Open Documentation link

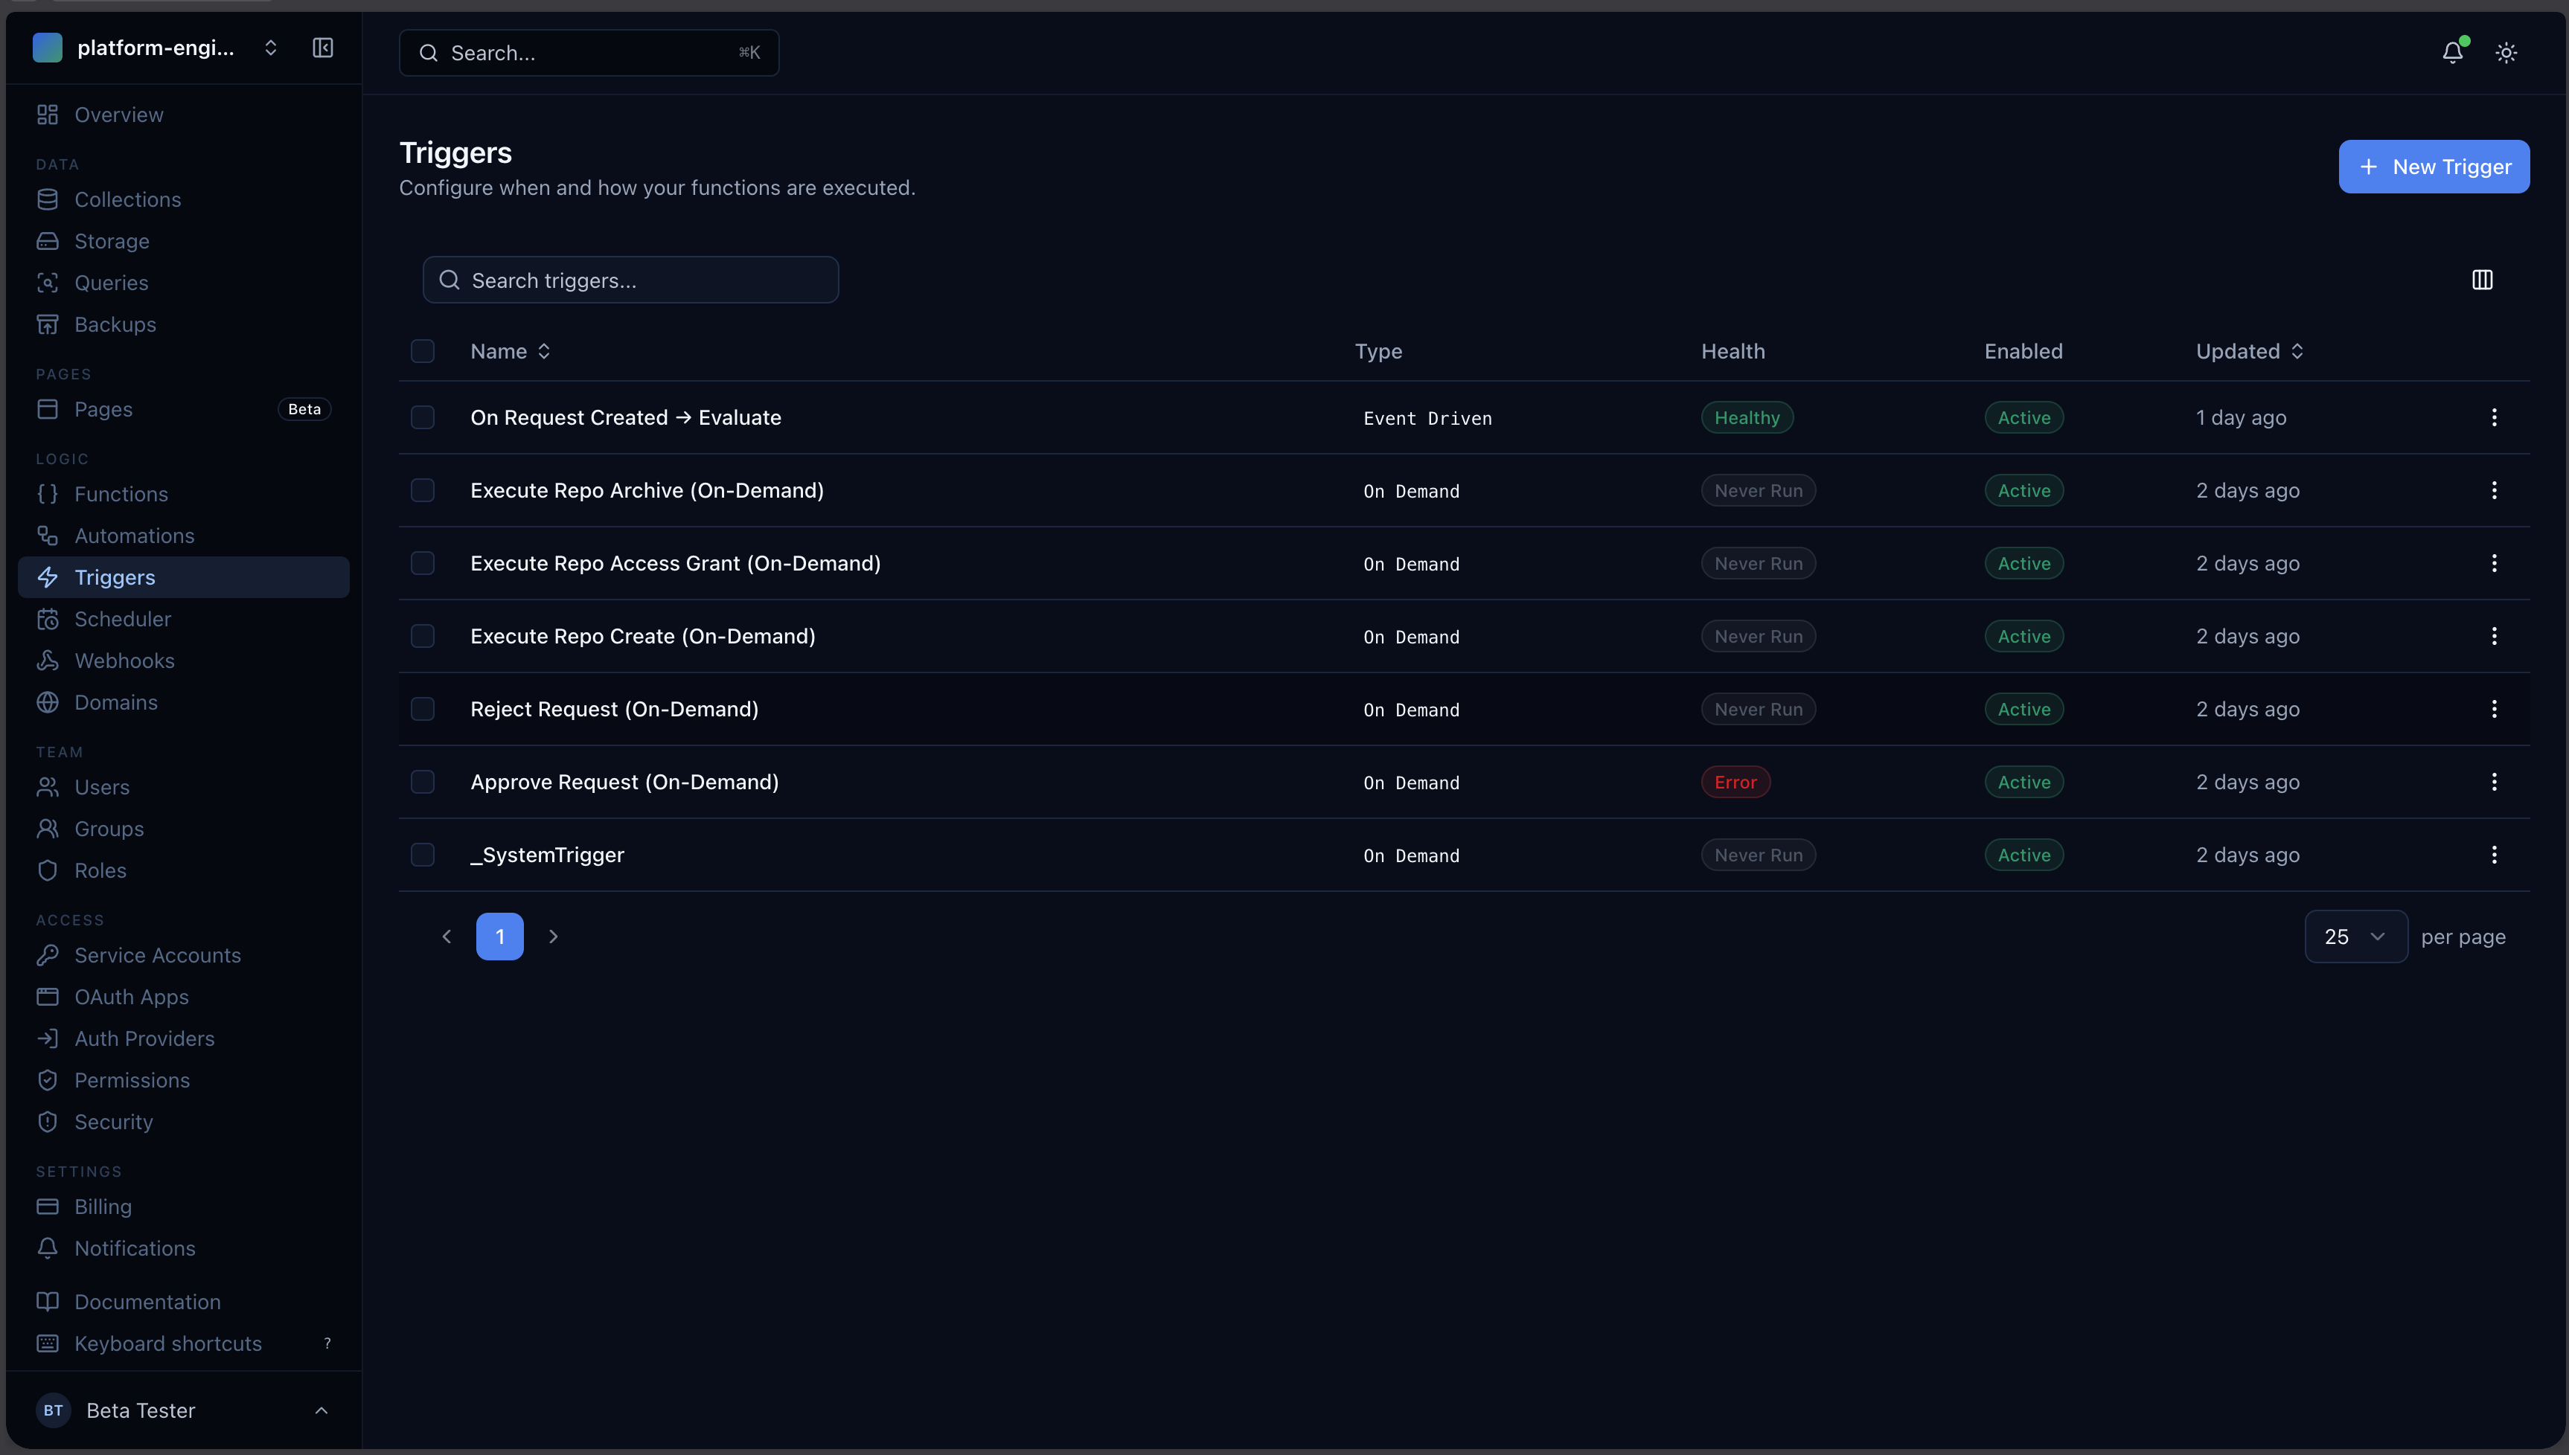(184, 1302)
